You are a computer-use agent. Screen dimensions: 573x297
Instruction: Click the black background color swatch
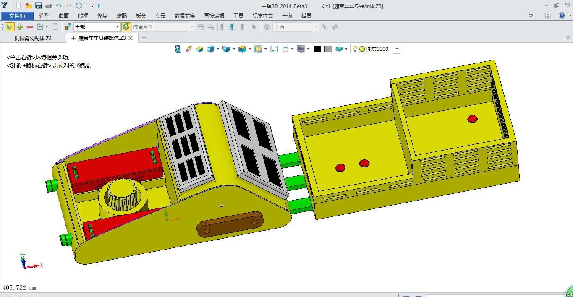[x=317, y=49]
